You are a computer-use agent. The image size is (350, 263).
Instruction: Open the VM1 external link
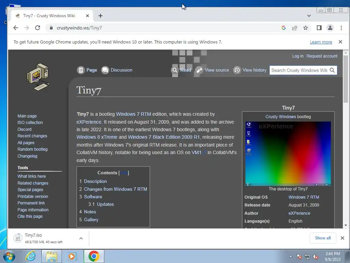pyautogui.click(x=199, y=152)
